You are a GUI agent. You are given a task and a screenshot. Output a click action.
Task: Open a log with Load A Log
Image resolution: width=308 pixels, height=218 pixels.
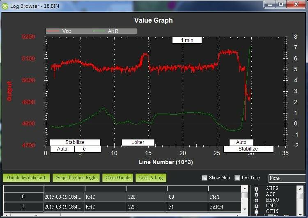tap(151, 178)
